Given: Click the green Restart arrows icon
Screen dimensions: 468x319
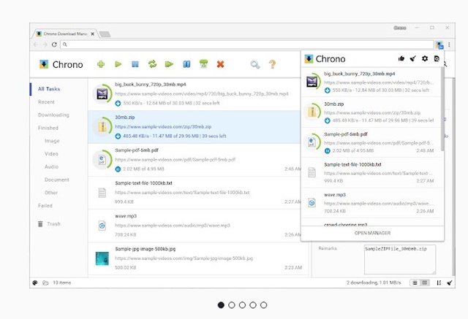Looking at the screenshot, I should 152,64.
